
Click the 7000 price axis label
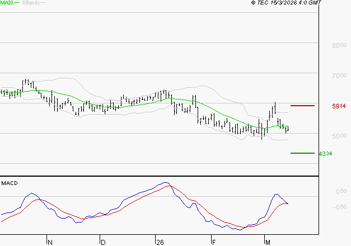pos(339,76)
